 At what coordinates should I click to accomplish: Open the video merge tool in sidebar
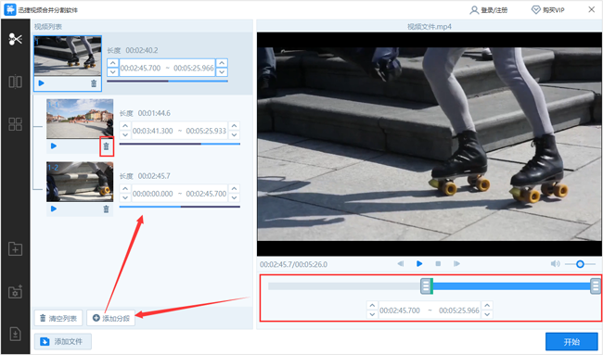tap(16, 82)
